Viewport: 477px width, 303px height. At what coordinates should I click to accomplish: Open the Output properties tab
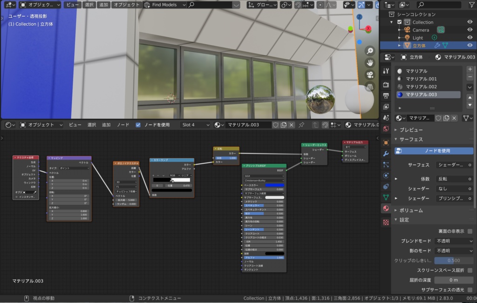pyautogui.click(x=386, y=96)
